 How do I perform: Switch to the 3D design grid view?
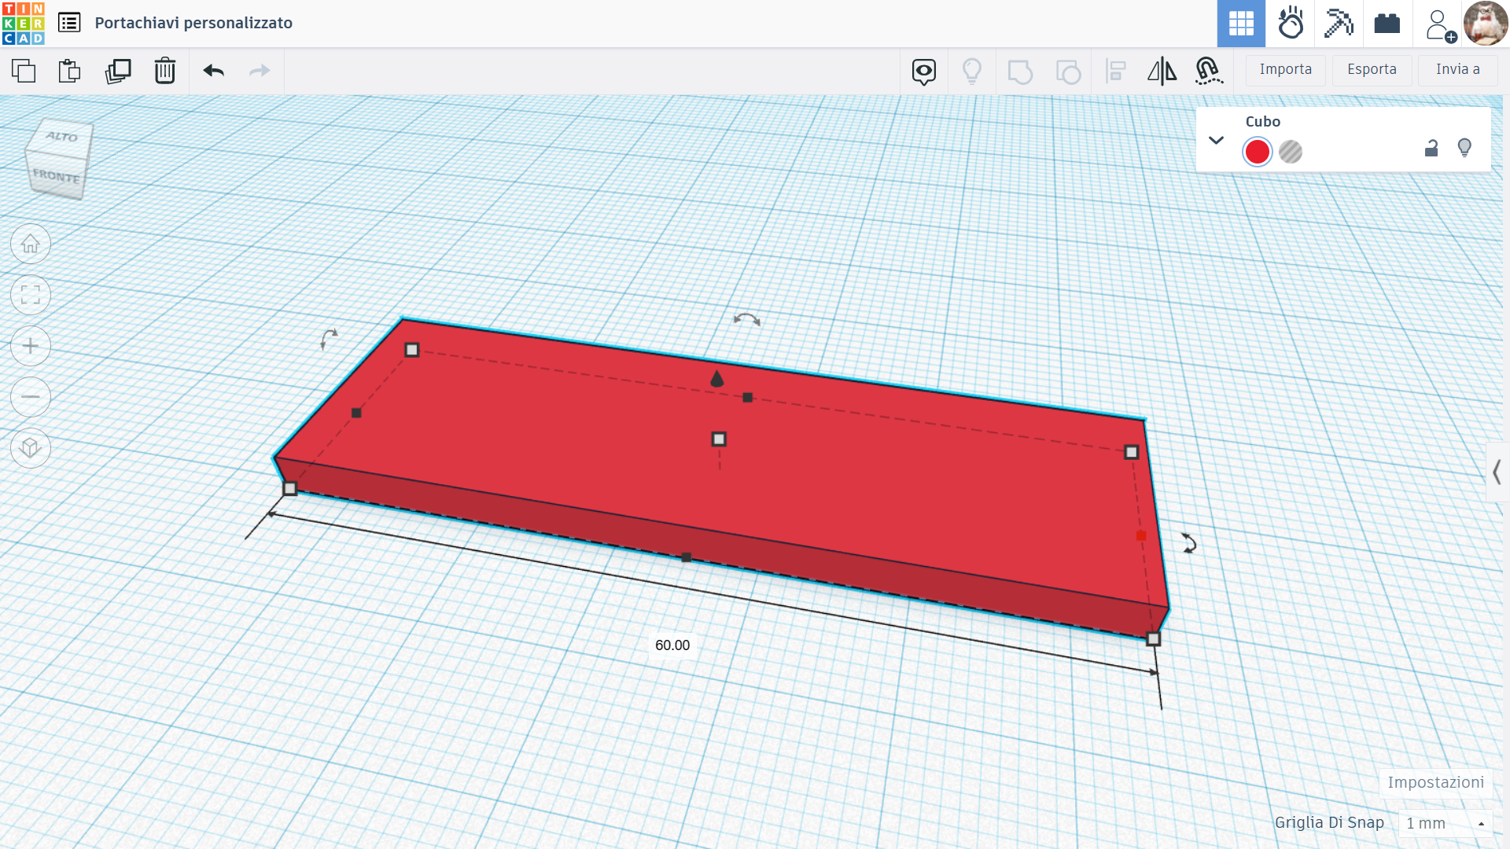coord(1241,24)
